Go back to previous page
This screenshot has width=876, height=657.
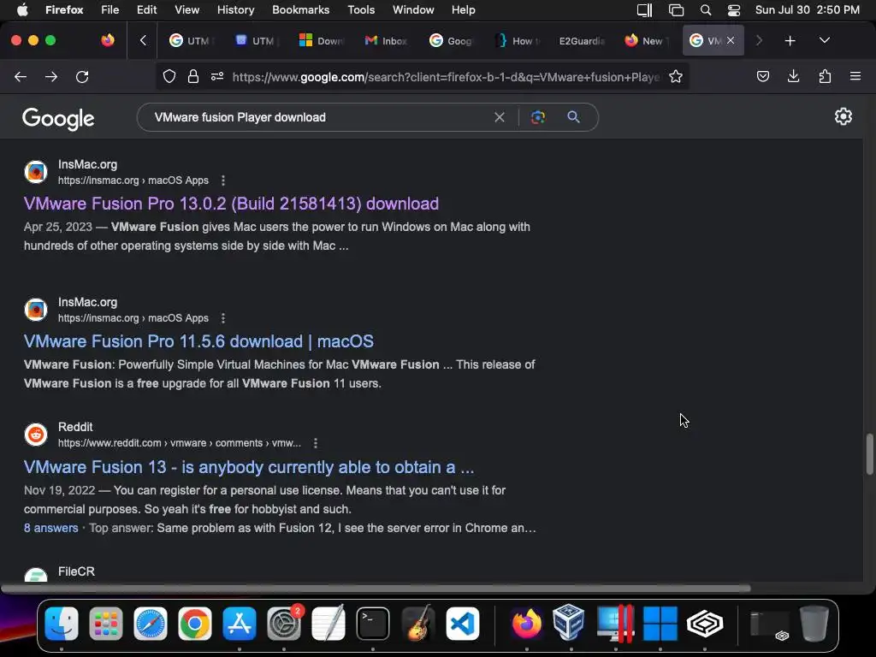21,76
